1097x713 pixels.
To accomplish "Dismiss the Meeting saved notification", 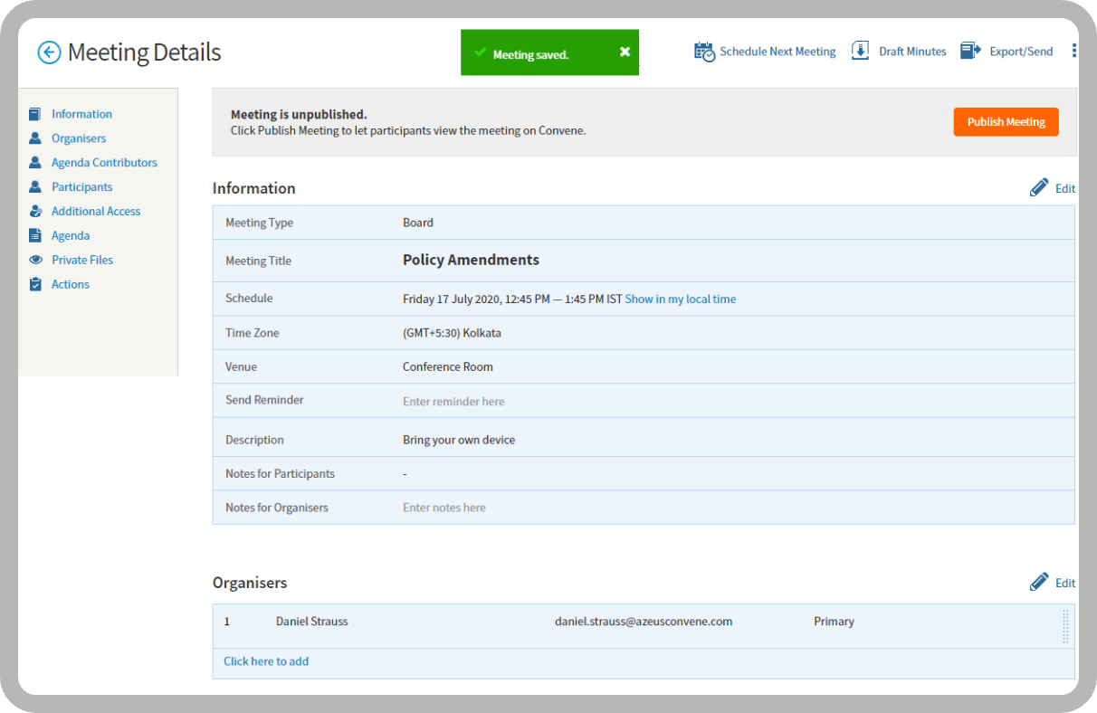I will click(625, 52).
